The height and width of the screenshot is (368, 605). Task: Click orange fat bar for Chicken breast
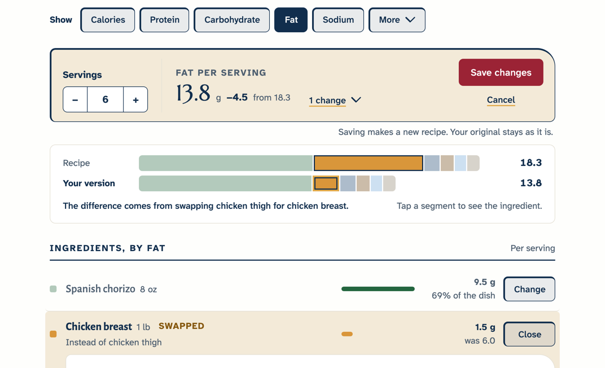tap(347, 334)
